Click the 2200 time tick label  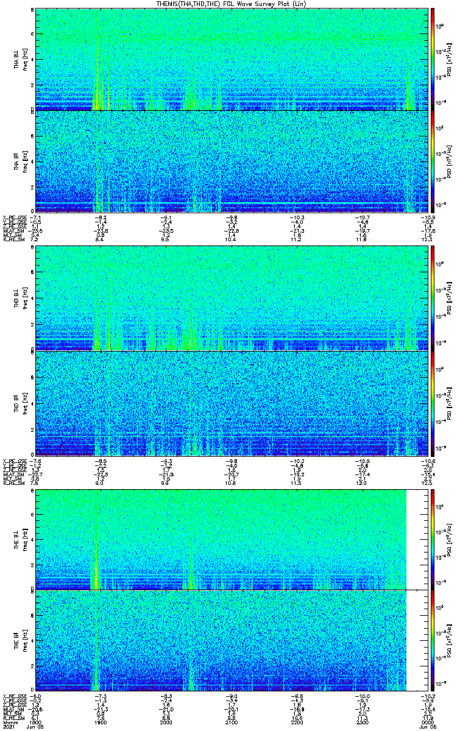click(297, 722)
